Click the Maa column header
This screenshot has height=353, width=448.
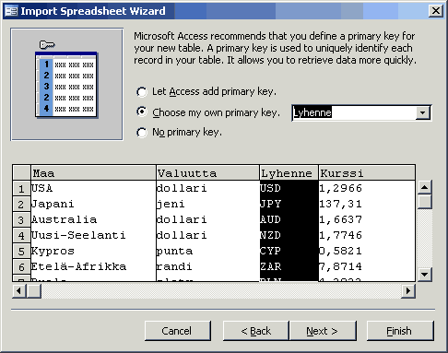coord(93,173)
